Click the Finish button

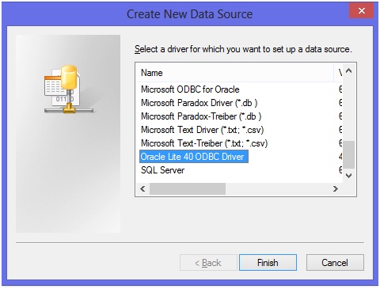point(268,263)
